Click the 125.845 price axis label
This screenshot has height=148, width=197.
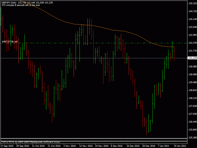click(x=193, y=130)
